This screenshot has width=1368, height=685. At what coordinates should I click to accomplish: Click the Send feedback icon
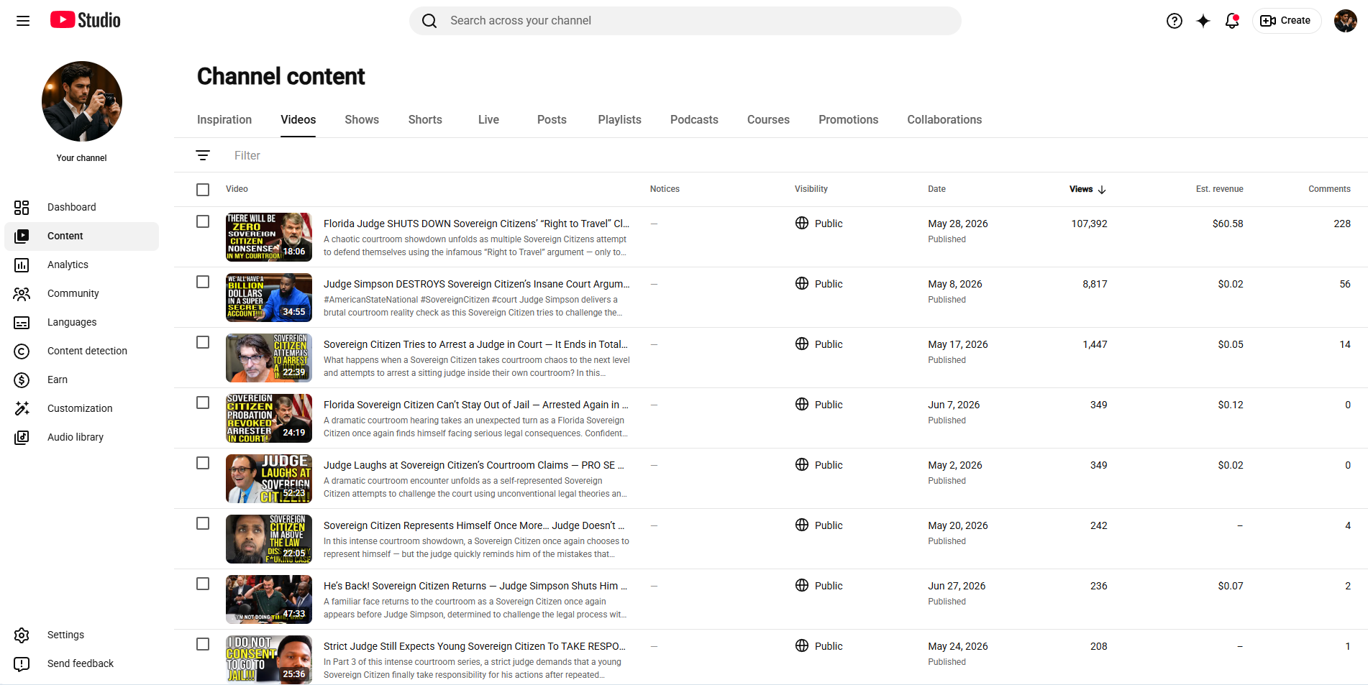[x=22, y=664]
